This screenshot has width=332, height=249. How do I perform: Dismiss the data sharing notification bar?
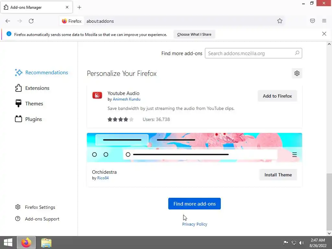point(324,34)
